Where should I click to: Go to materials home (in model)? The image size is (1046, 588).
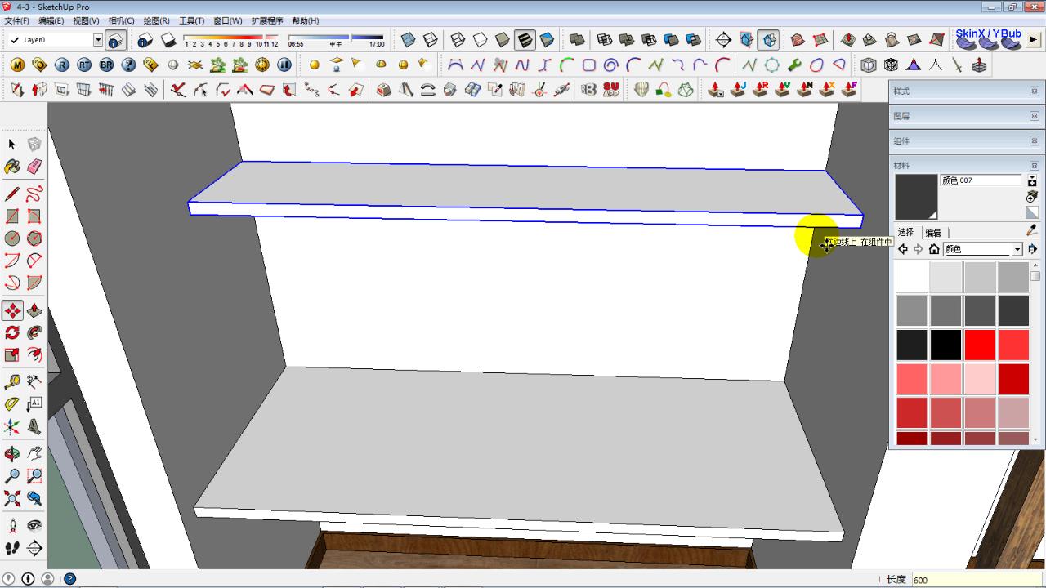(x=934, y=249)
